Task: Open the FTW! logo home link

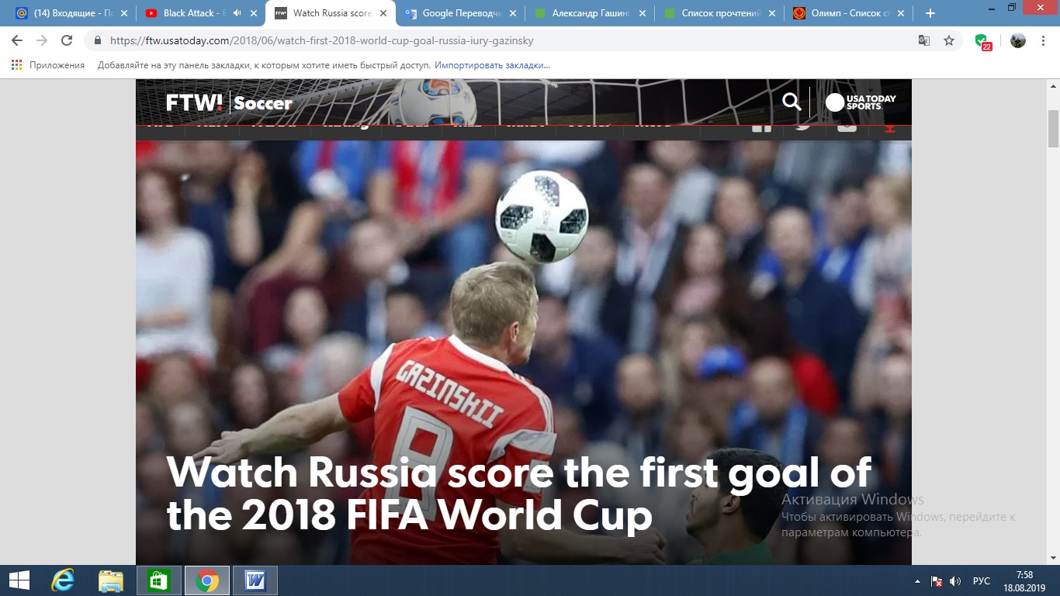Action: [194, 102]
